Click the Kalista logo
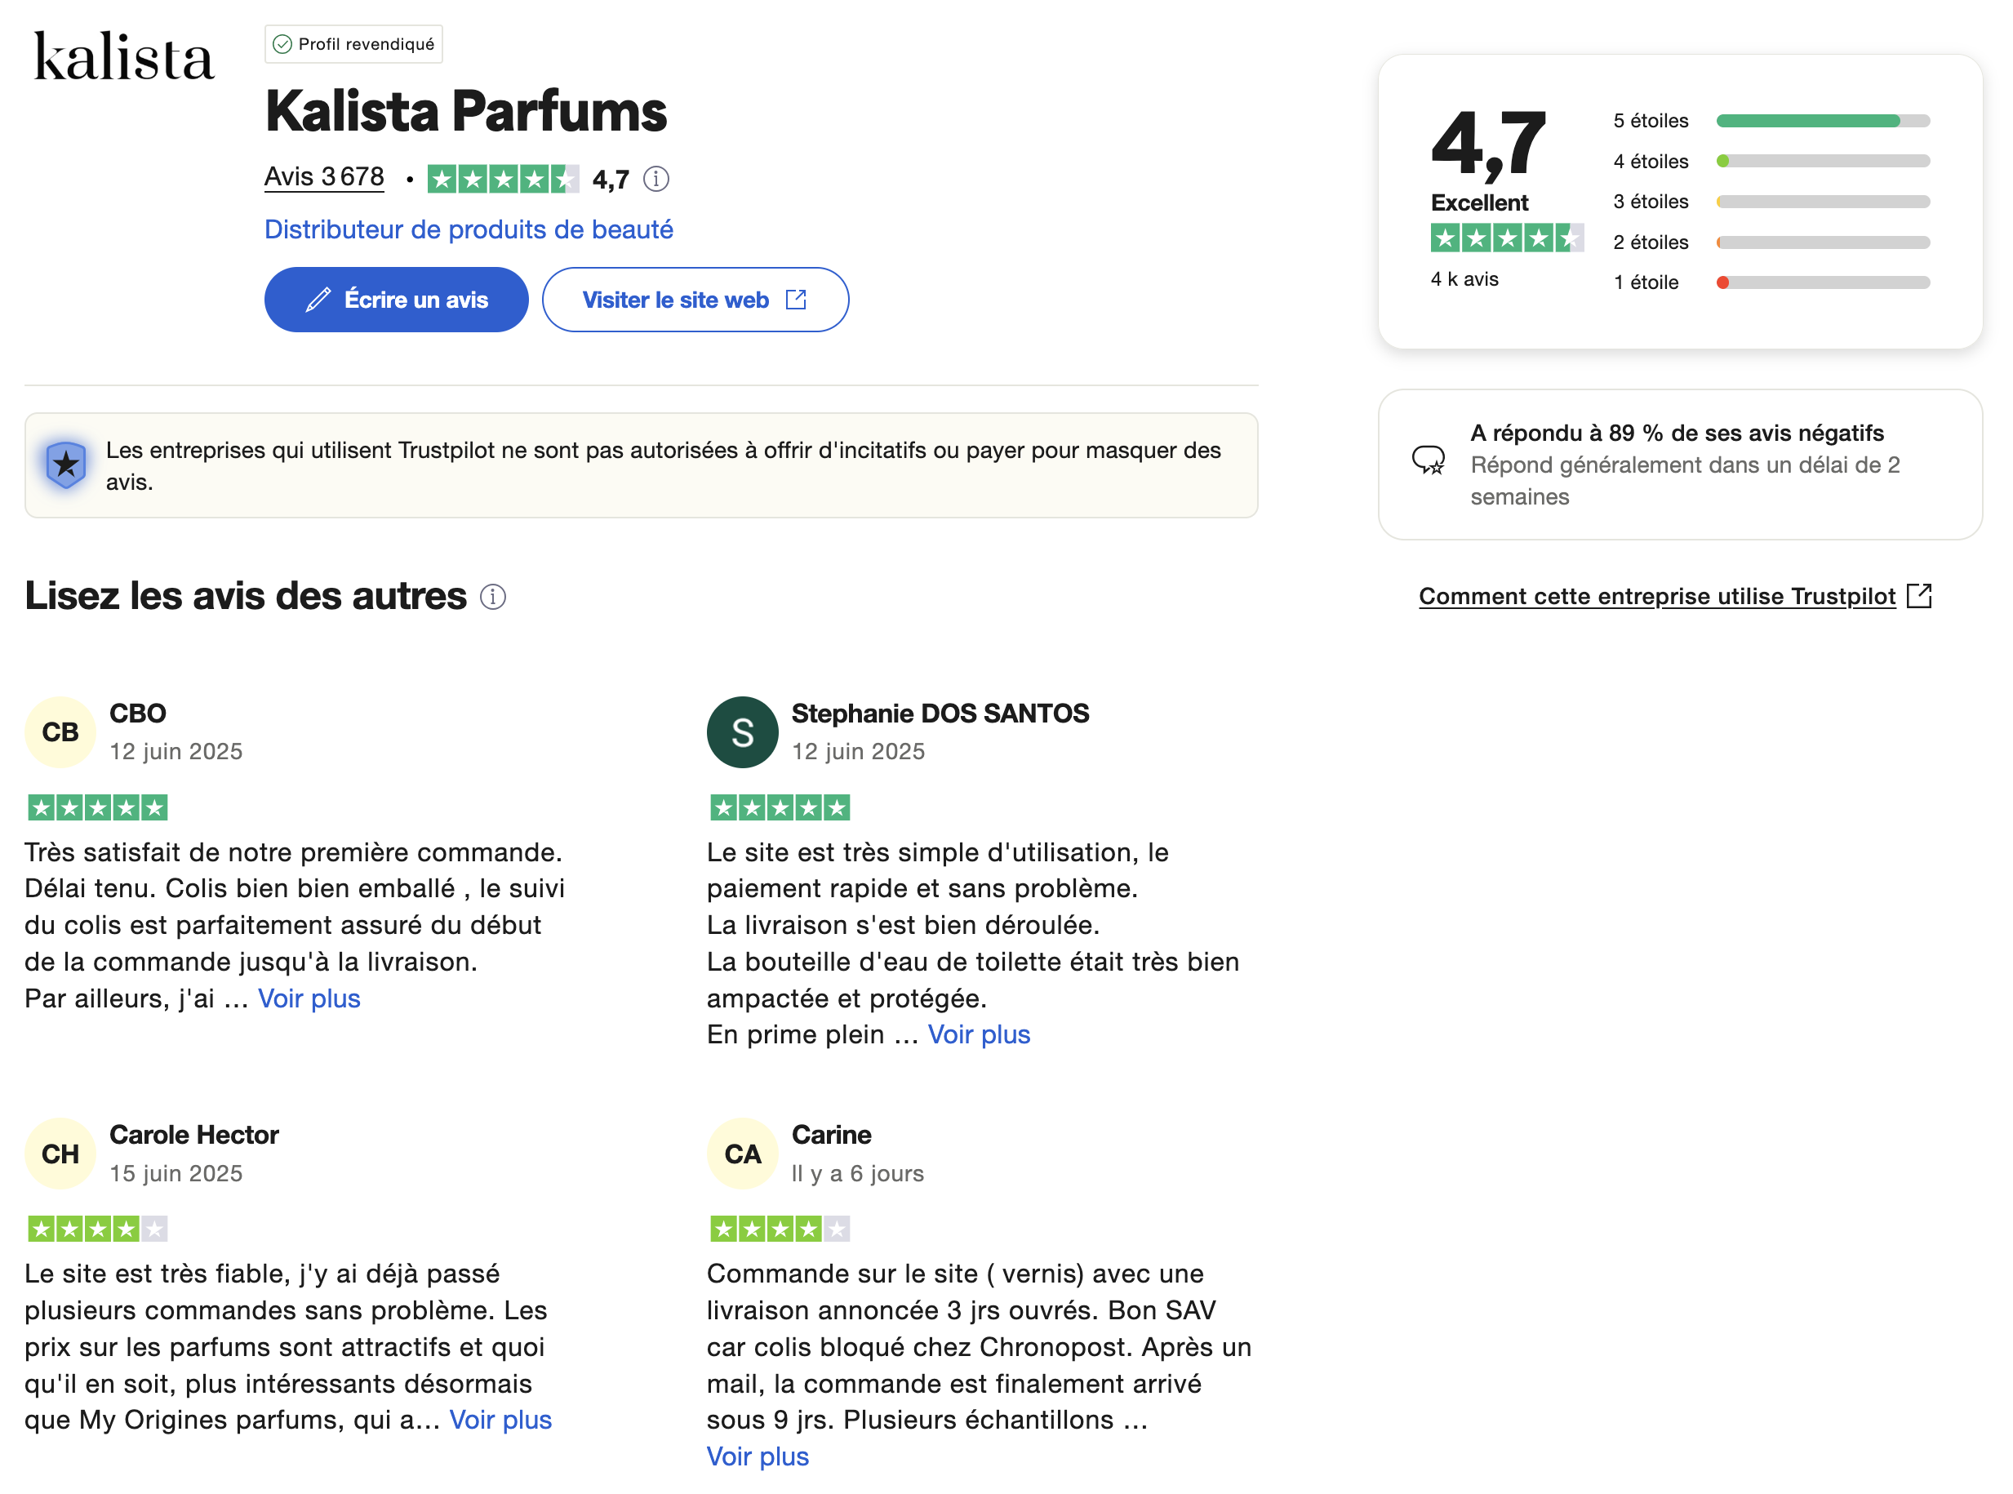Image resolution: width=2013 pixels, height=1494 pixels. point(124,57)
